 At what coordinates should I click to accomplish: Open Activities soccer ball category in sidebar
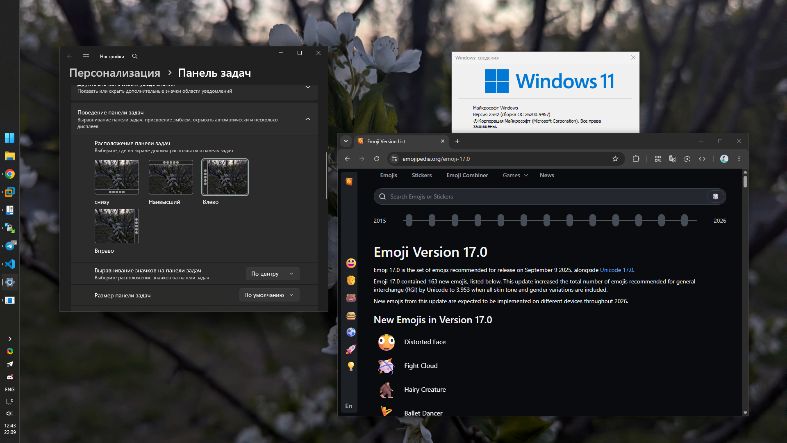pyautogui.click(x=351, y=332)
